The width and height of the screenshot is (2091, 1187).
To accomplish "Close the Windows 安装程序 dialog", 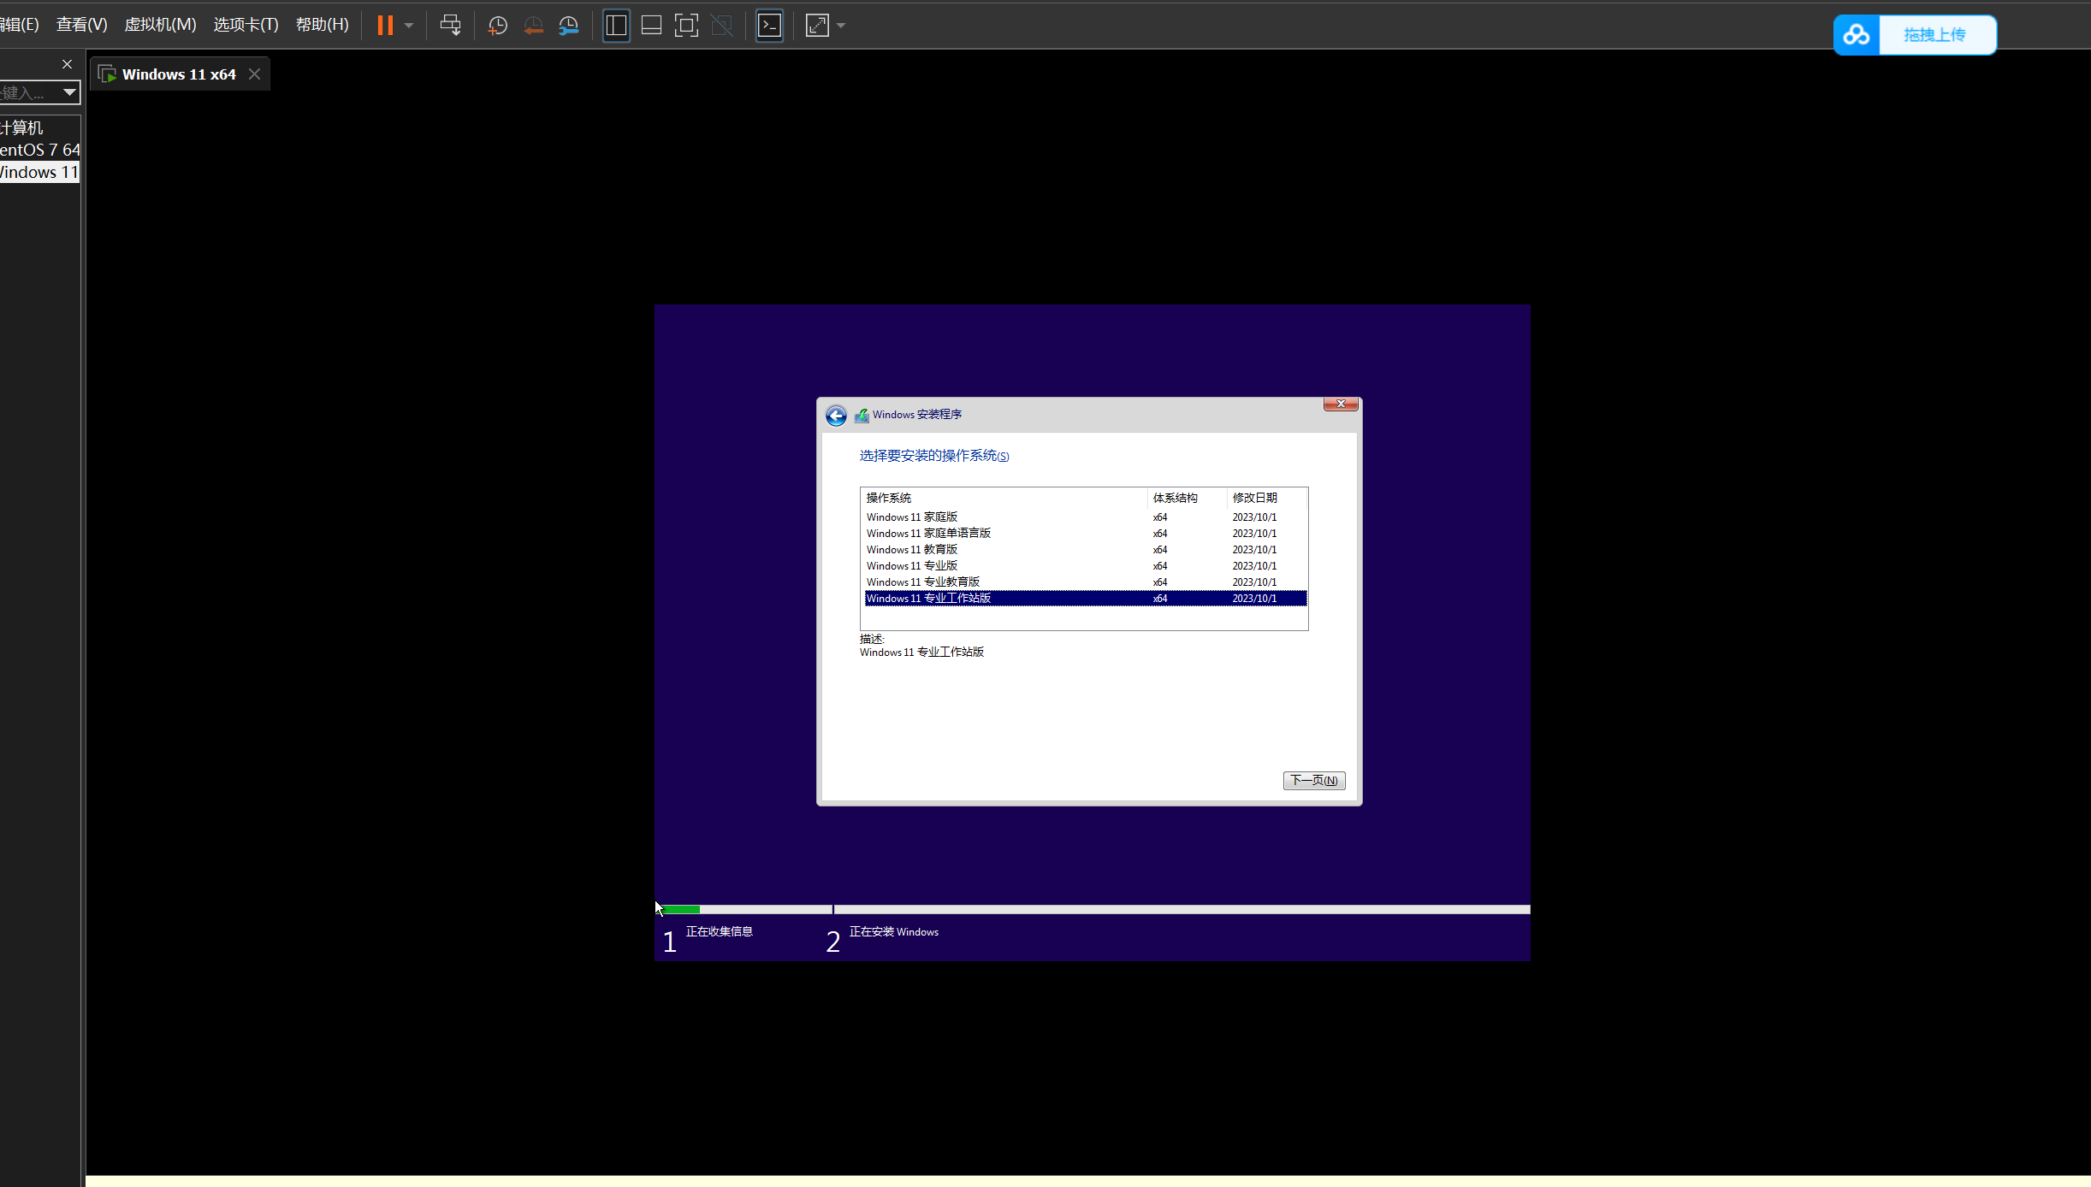I will [1341, 404].
